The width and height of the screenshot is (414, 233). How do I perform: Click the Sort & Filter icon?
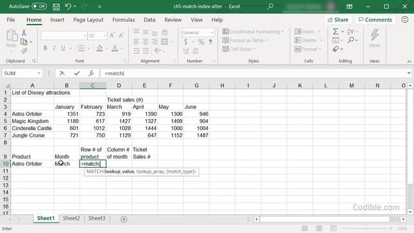tap(351, 32)
